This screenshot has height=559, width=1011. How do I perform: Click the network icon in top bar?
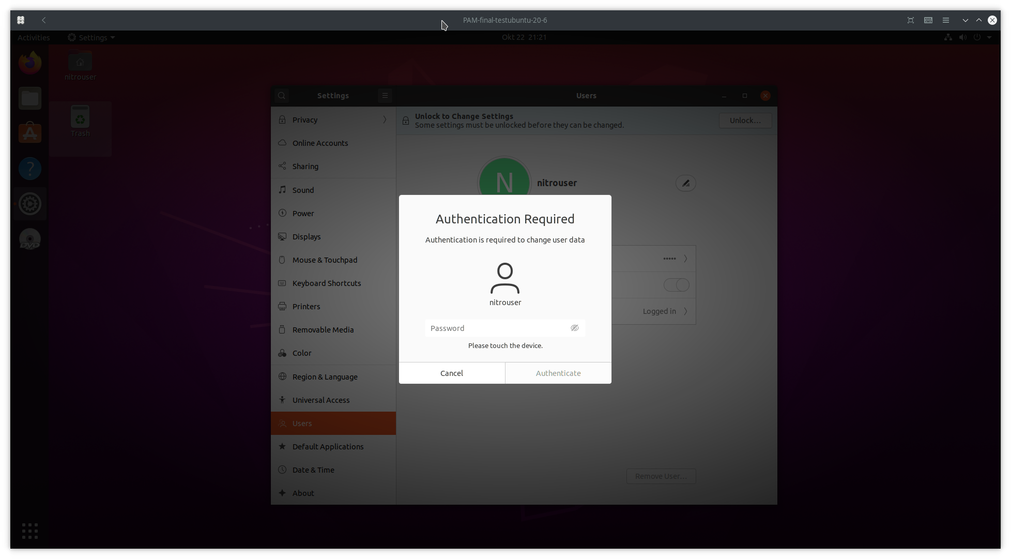[948, 37]
